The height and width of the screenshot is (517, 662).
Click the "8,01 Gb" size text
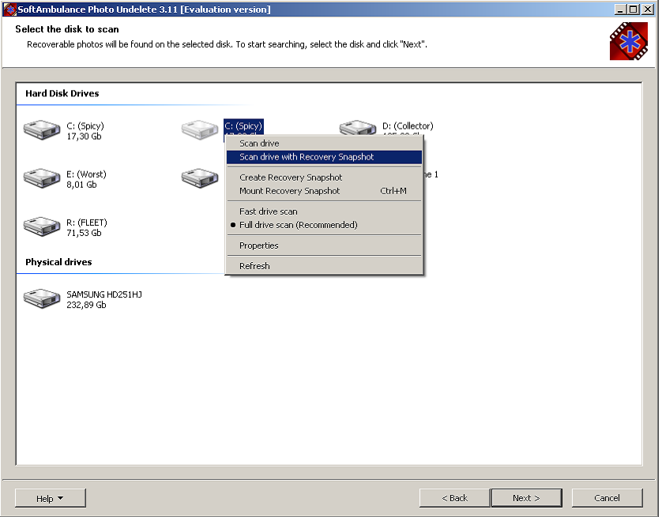(x=81, y=185)
